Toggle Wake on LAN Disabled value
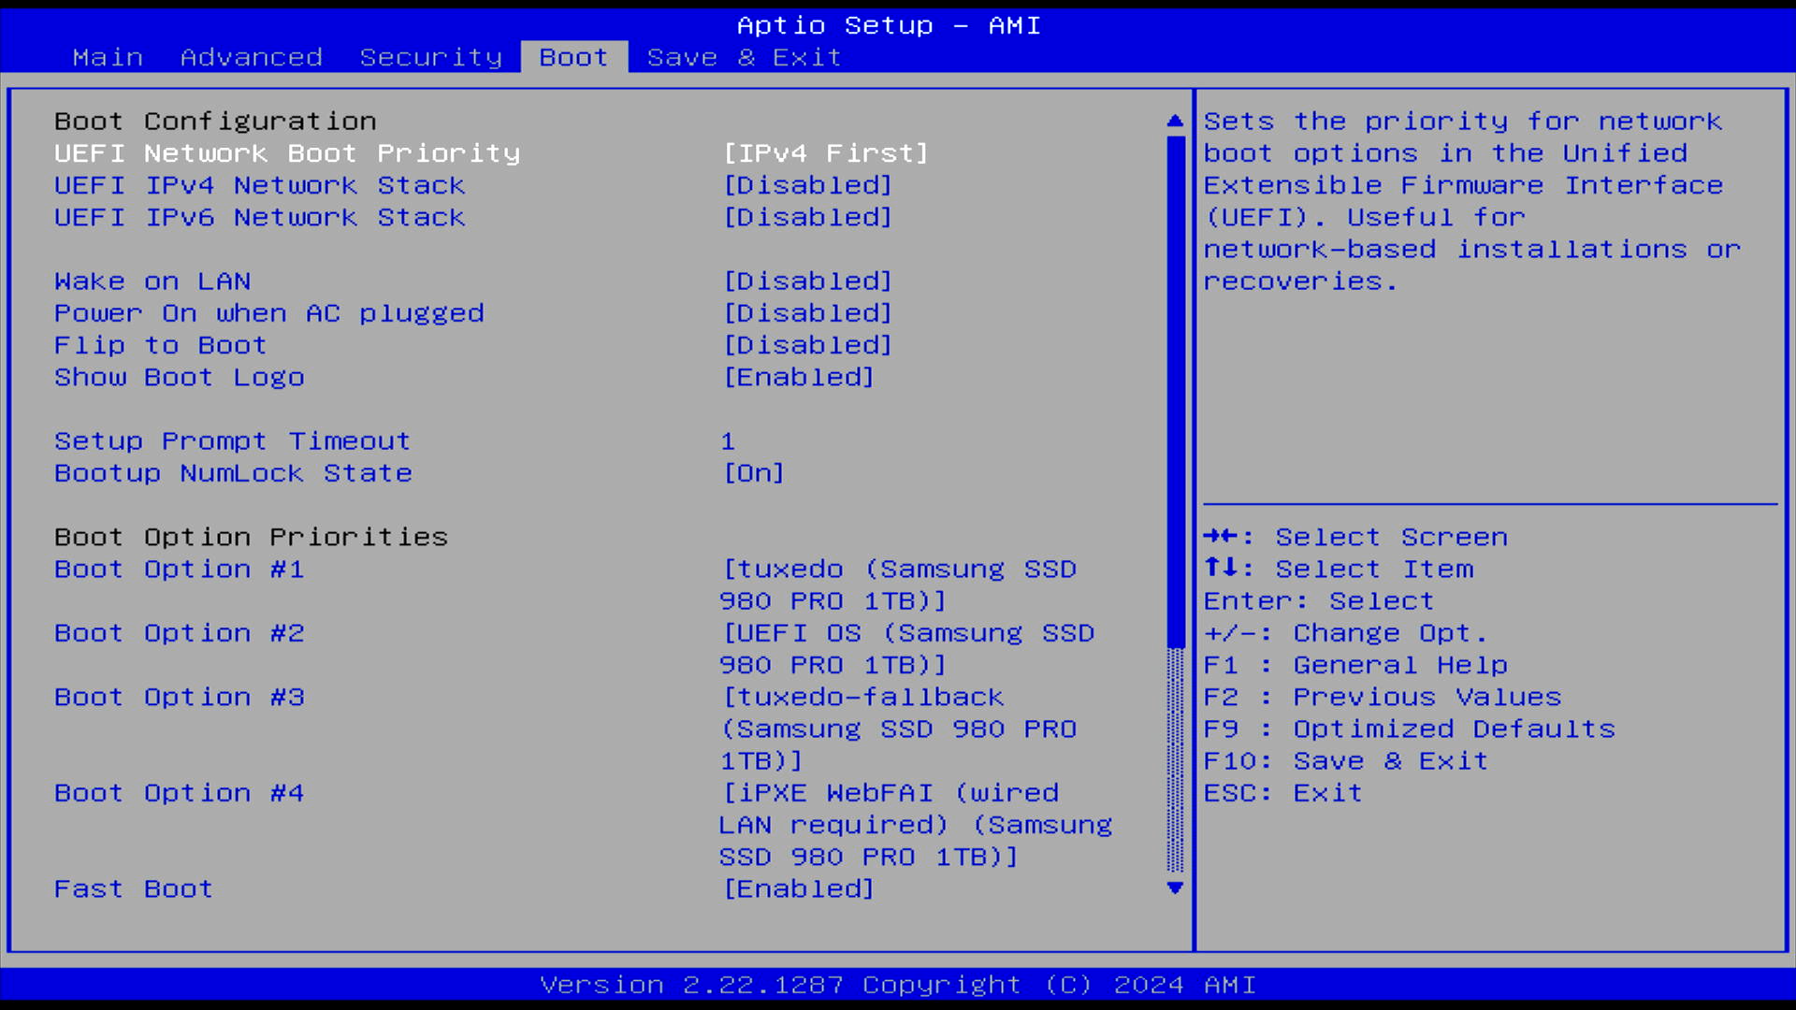 [x=807, y=281]
